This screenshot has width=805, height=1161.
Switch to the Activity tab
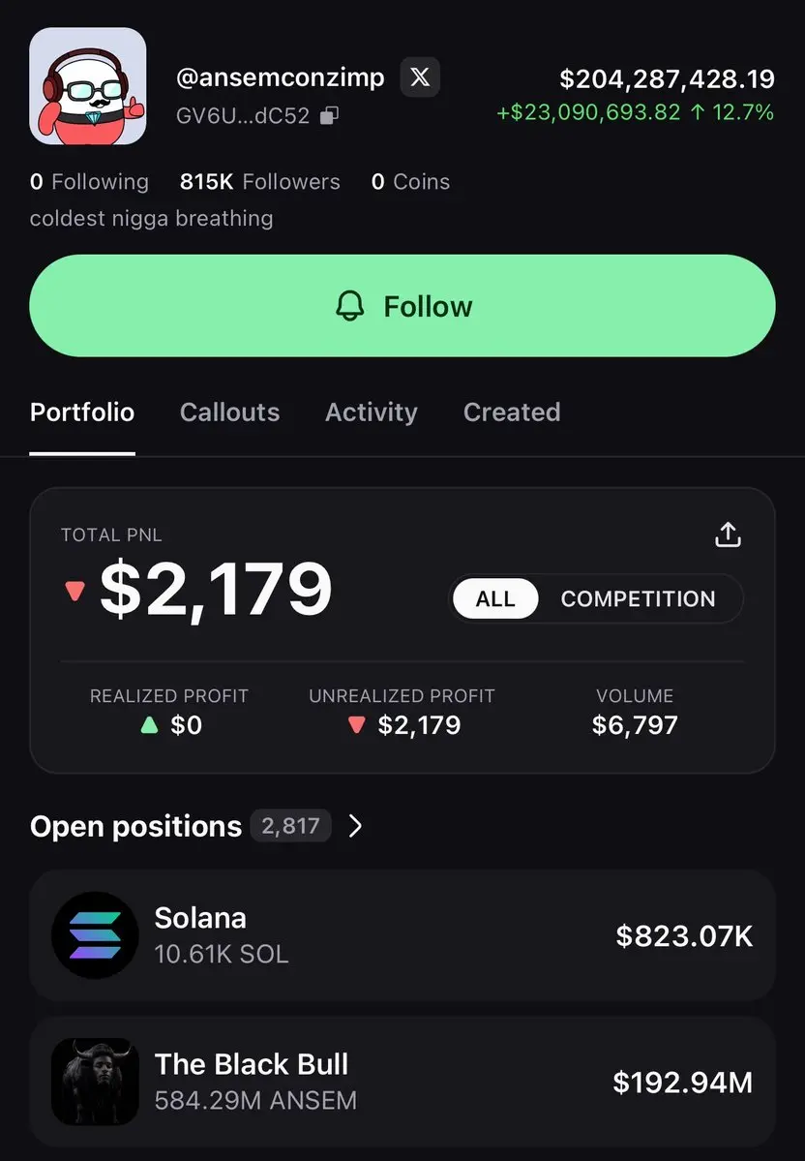click(x=372, y=412)
